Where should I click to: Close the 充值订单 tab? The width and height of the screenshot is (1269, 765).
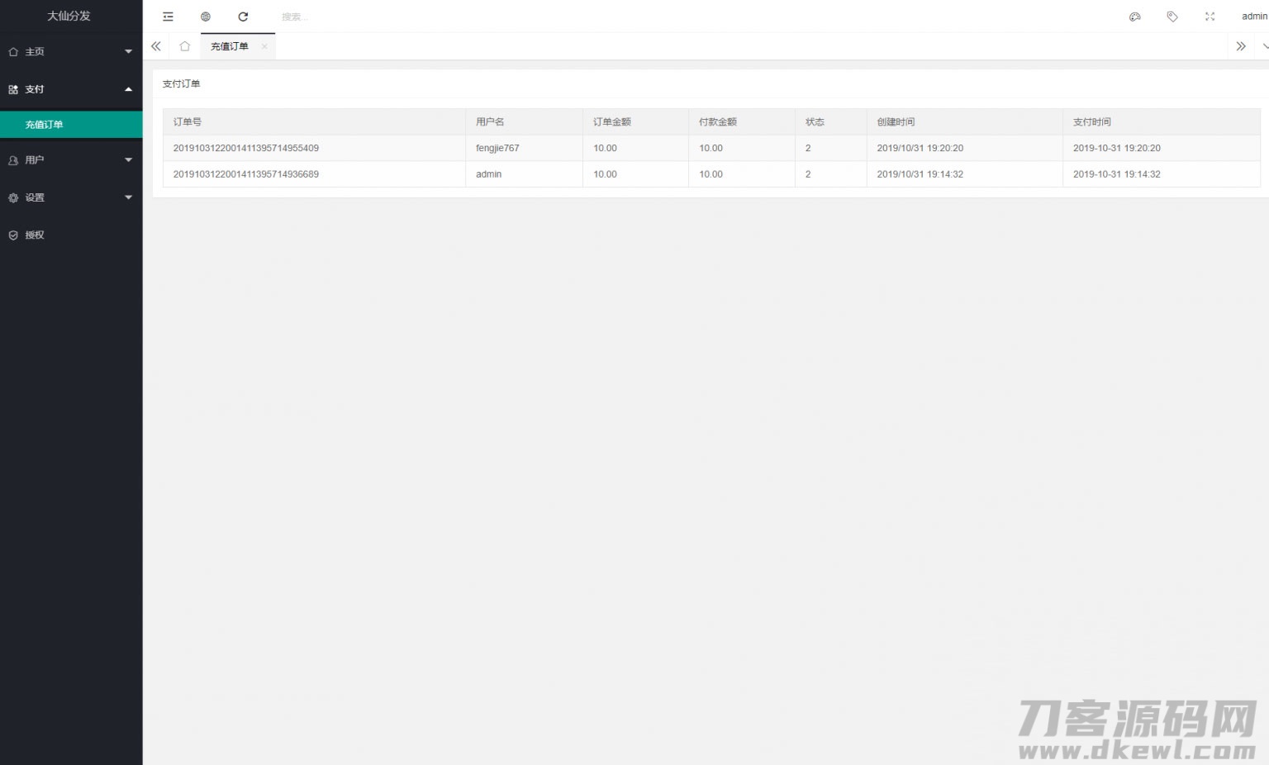click(264, 46)
